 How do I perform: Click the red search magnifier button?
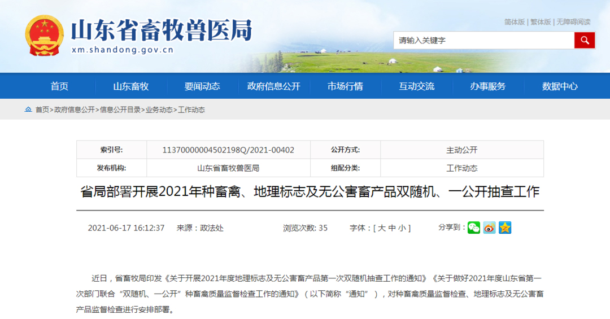(x=585, y=40)
